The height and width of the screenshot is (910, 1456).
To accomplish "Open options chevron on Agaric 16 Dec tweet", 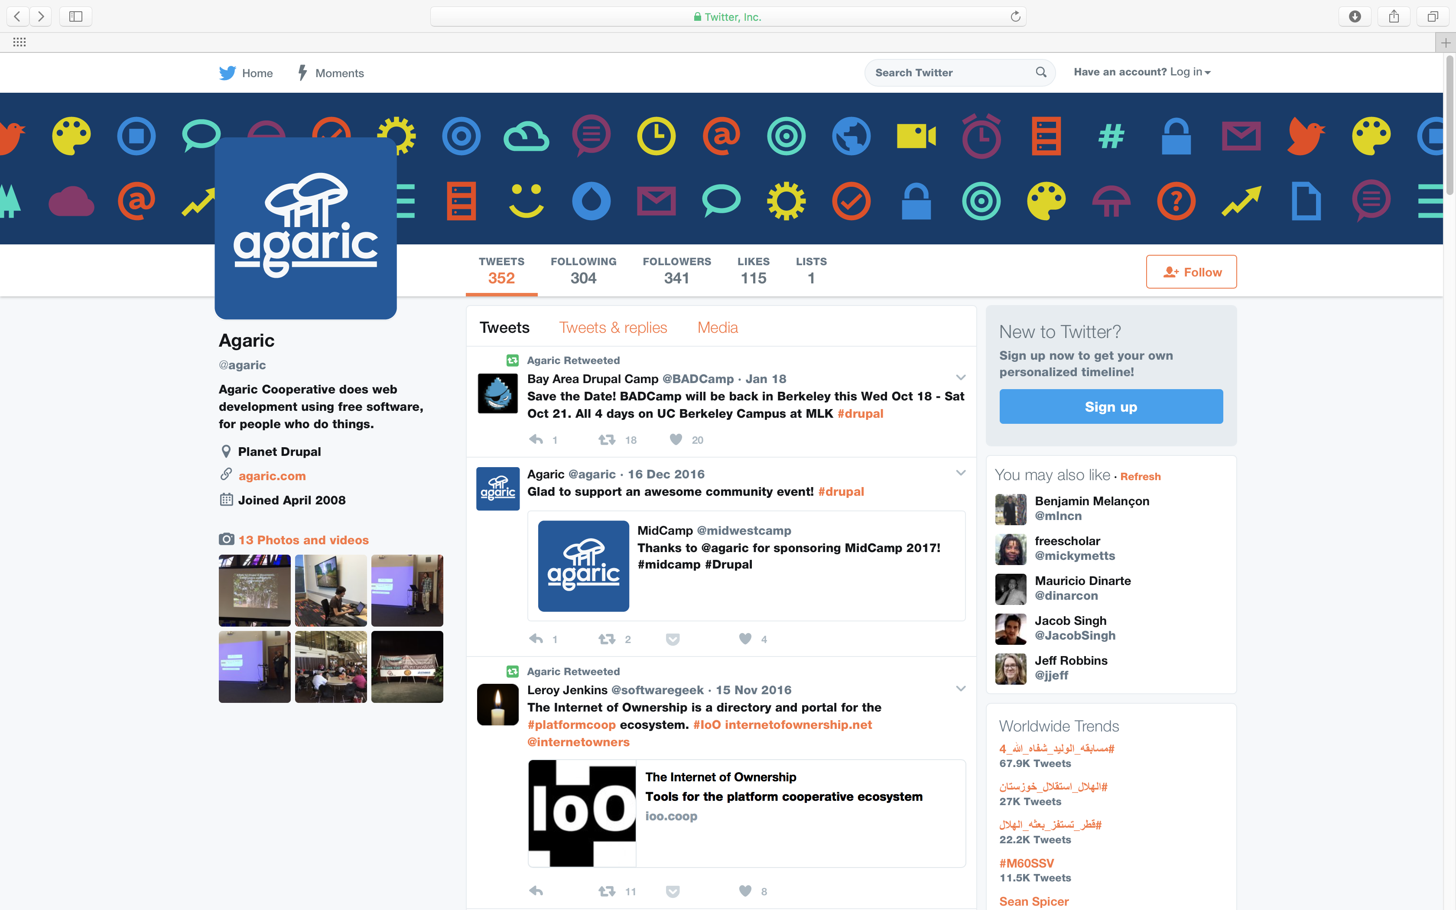I will (x=961, y=473).
